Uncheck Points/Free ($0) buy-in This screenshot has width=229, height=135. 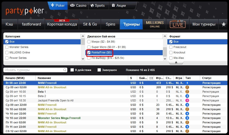(x=89, y=52)
